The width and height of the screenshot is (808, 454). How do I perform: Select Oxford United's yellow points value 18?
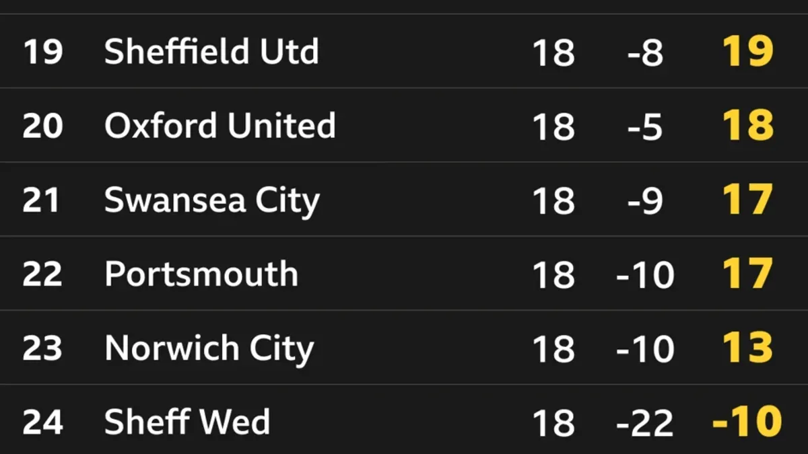click(x=747, y=126)
